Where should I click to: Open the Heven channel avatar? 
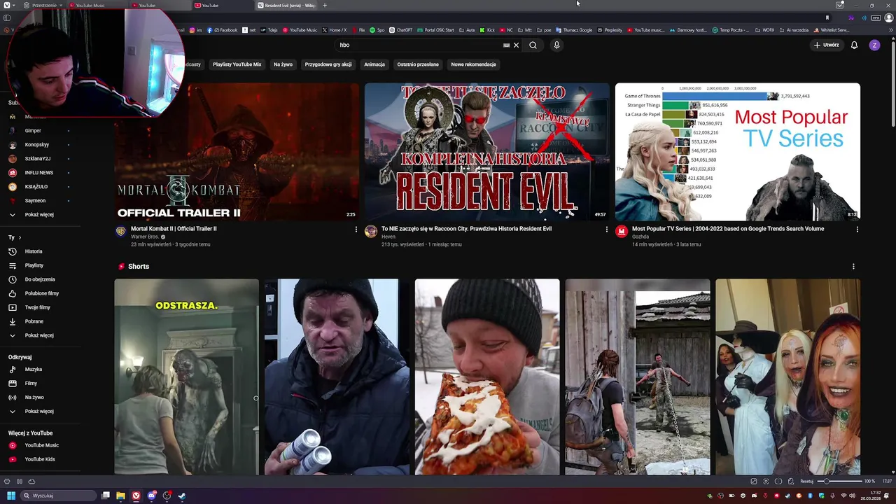(x=371, y=232)
